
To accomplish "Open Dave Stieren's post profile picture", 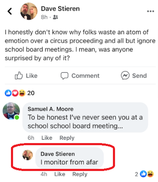I will click(29, 11).
